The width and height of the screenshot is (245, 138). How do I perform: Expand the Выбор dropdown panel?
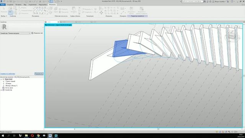[x=4, y=16]
